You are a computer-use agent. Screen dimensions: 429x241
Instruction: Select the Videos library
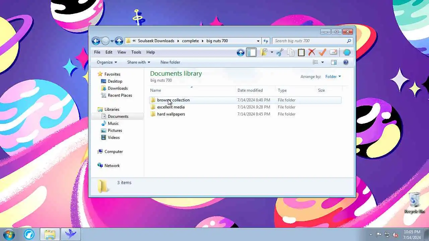(114, 138)
